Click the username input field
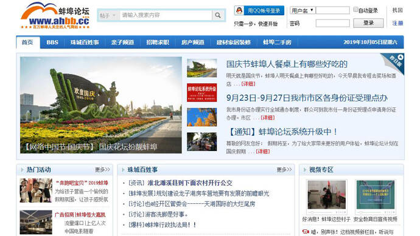Image resolution: width=420 pixels, height=236 pixels. (x=333, y=10)
